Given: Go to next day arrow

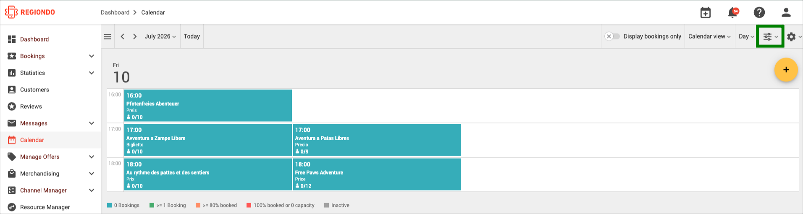Looking at the screenshot, I should (x=135, y=37).
